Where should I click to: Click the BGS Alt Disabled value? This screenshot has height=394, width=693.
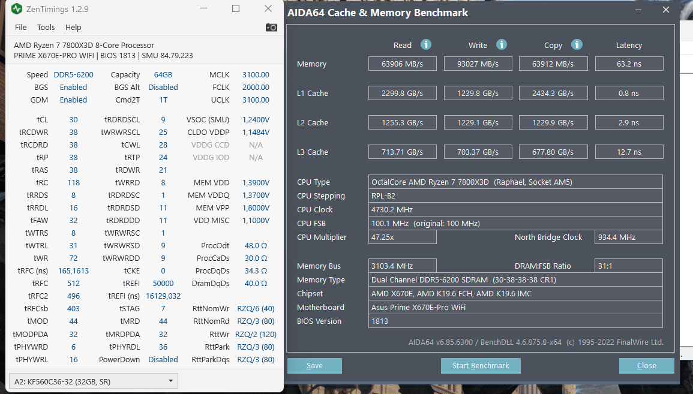(163, 88)
